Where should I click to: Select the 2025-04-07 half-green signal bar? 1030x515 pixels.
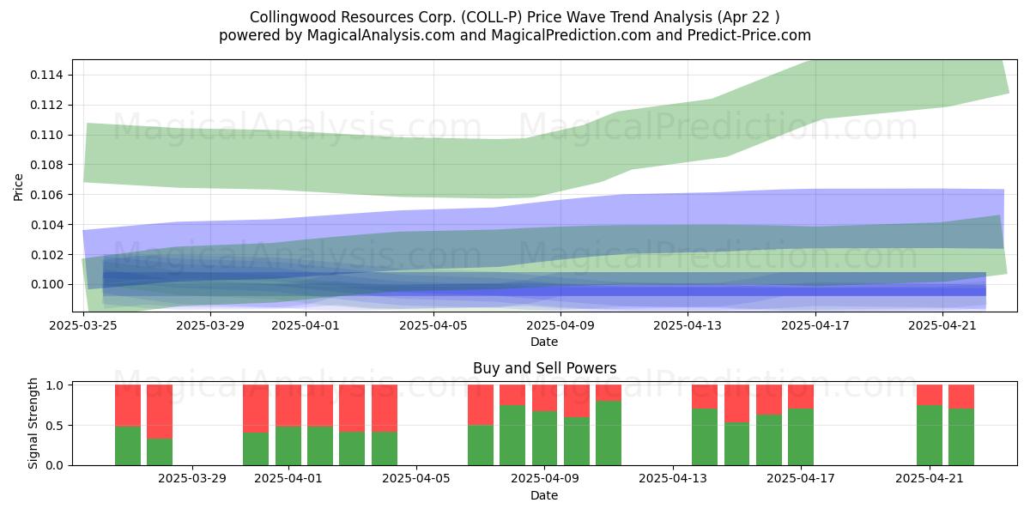pos(481,425)
